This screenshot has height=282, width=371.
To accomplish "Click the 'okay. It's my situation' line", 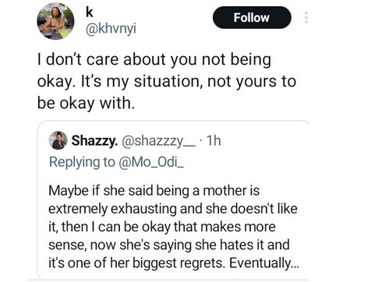I will (x=167, y=82).
